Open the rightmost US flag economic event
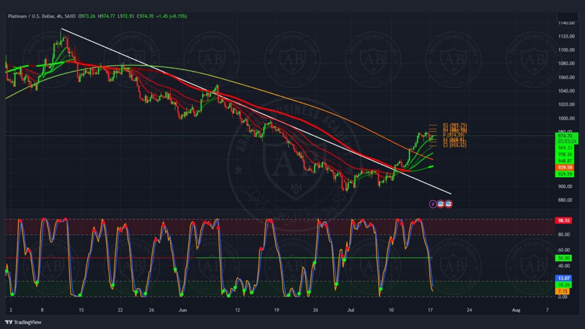The width and height of the screenshot is (585, 329). pyautogui.click(x=448, y=204)
